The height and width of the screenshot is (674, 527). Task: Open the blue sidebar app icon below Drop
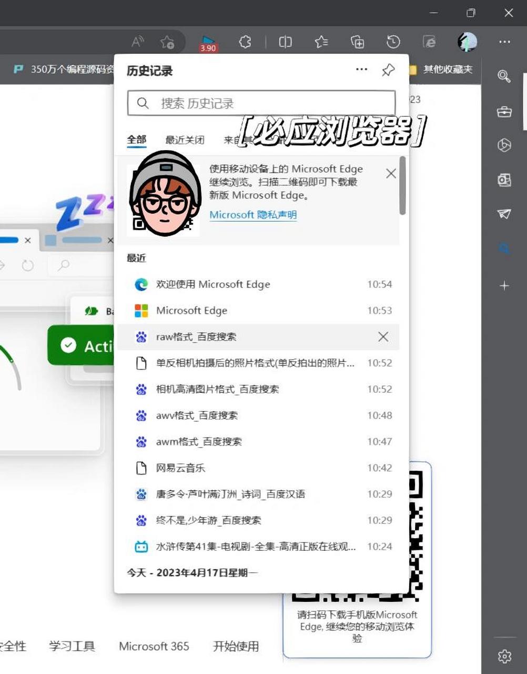point(504,248)
